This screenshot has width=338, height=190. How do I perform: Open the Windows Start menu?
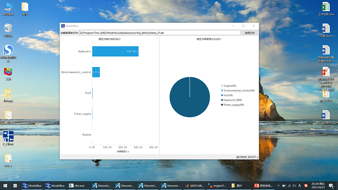tap(5, 186)
